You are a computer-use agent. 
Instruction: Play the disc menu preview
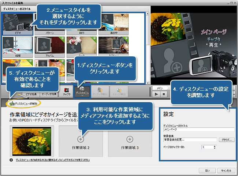pos(156,94)
